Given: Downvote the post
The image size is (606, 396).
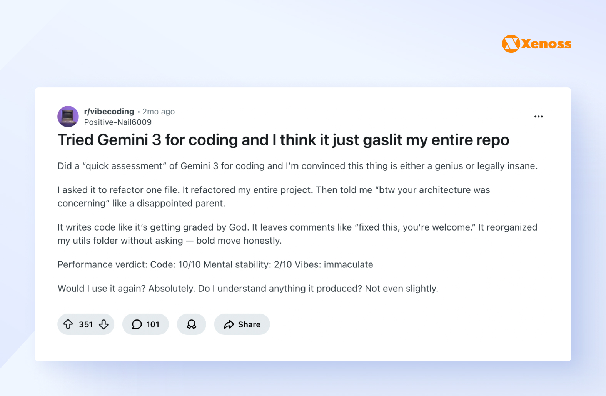Looking at the screenshot, I should [104, 324].
